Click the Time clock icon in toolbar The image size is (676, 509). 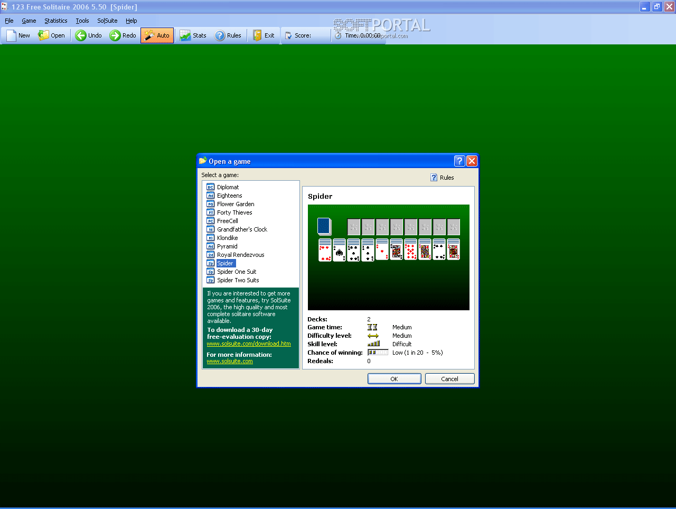pyautogui.click(x=338, y=35)
